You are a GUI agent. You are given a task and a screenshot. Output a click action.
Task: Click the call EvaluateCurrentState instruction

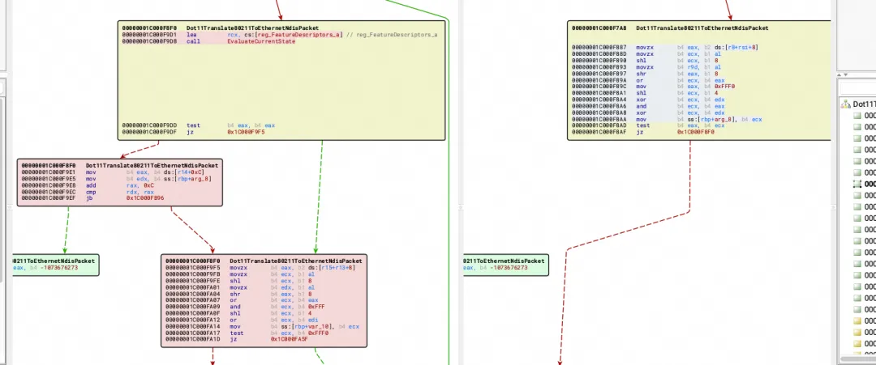(x=209, y=41)
